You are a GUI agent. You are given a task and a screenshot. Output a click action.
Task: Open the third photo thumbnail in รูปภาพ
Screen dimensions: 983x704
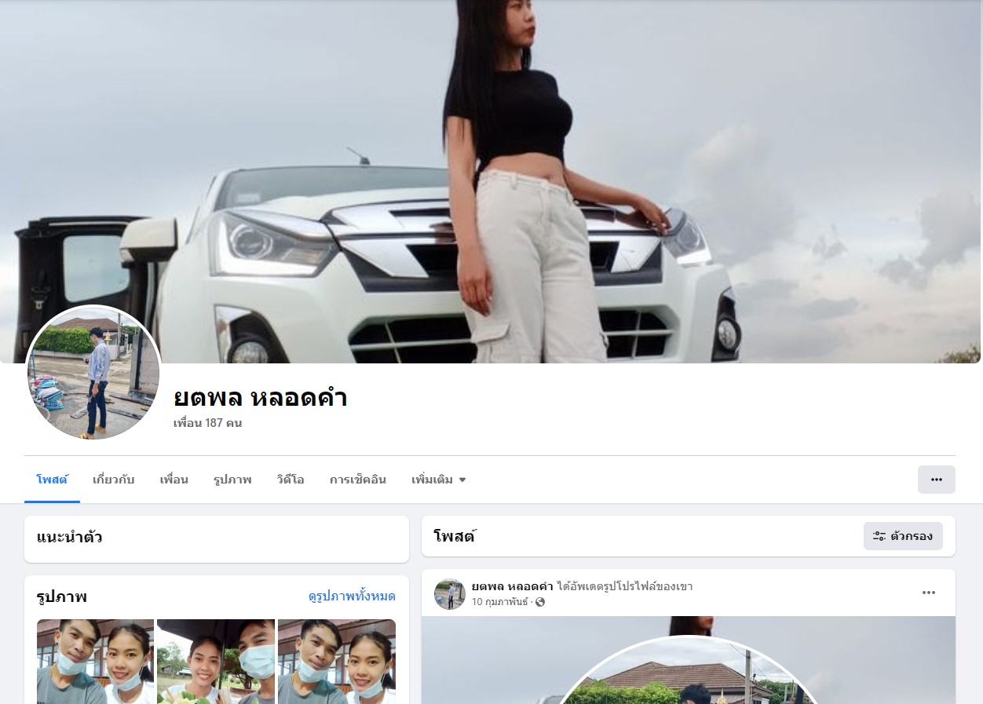coord(337,662)
